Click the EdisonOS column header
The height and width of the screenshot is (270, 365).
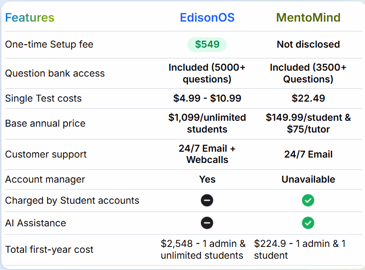207,18
